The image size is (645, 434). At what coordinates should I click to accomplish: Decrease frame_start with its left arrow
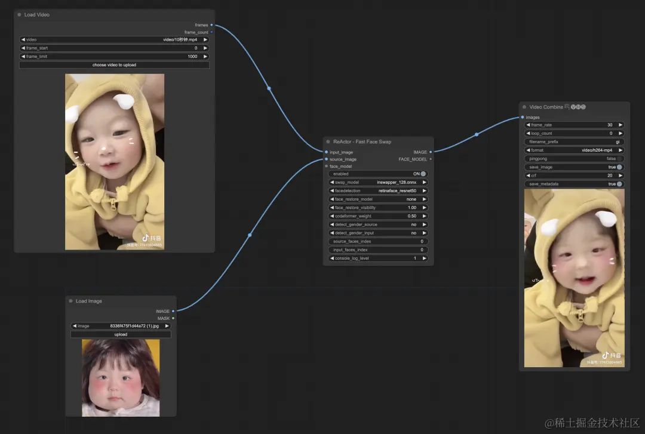23,48
